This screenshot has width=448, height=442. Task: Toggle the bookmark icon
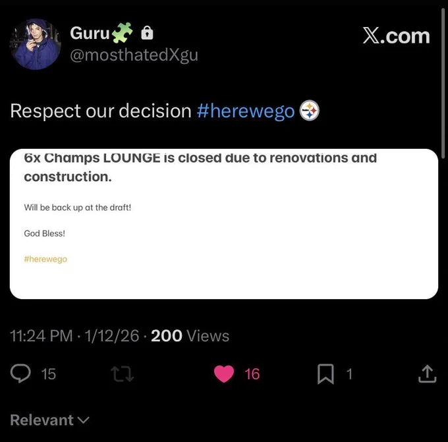click(325, 374)
